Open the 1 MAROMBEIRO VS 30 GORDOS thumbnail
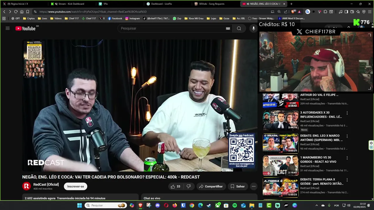Viewport: 374px width, 210px height. coord(280,166)
